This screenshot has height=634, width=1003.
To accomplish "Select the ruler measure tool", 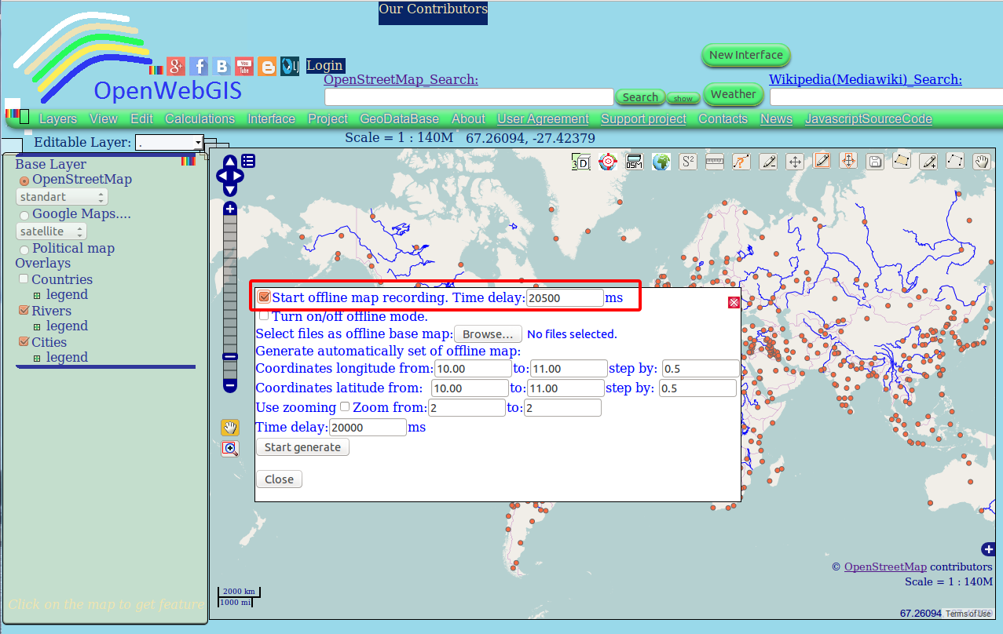I will [x=715, y=162].
